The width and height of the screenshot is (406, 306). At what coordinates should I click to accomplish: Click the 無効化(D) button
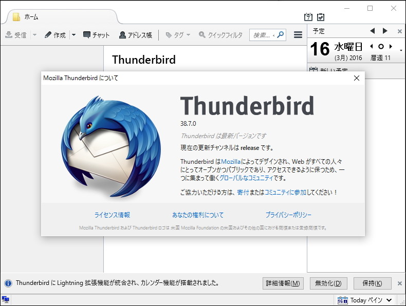click(328, 283)
